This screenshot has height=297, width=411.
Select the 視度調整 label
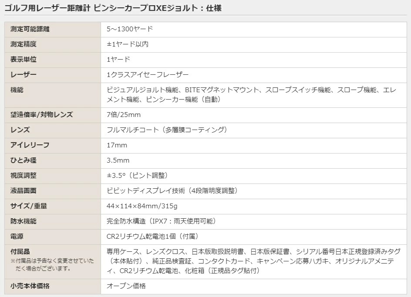point(24,176)
